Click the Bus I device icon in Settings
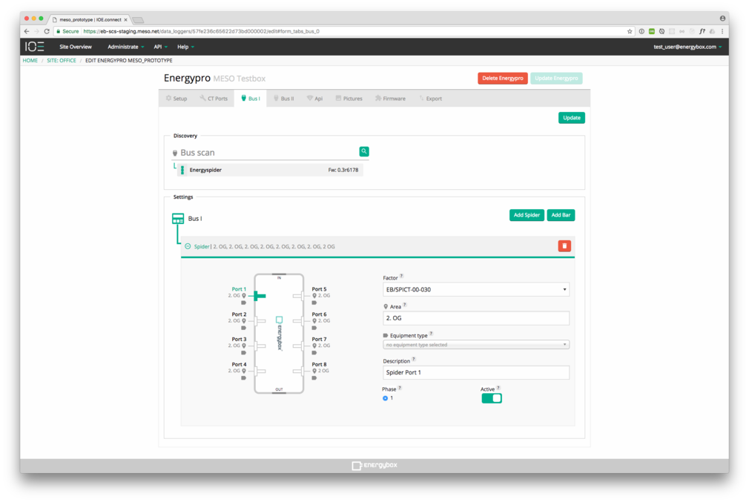 (178, 219)
